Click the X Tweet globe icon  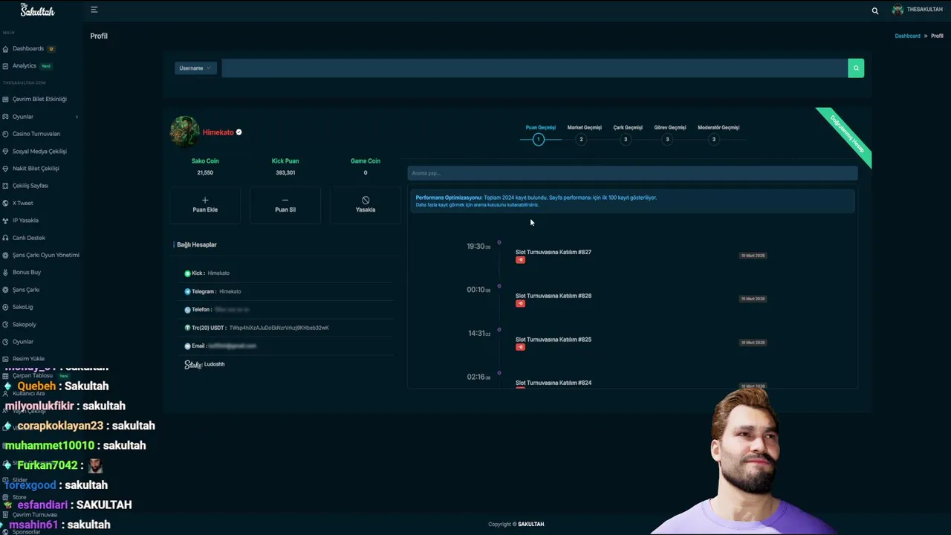(x=6, y=204)
